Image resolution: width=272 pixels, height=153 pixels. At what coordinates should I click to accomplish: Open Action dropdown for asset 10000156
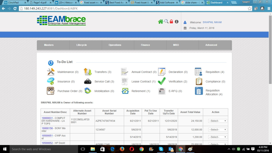point(218,129)
